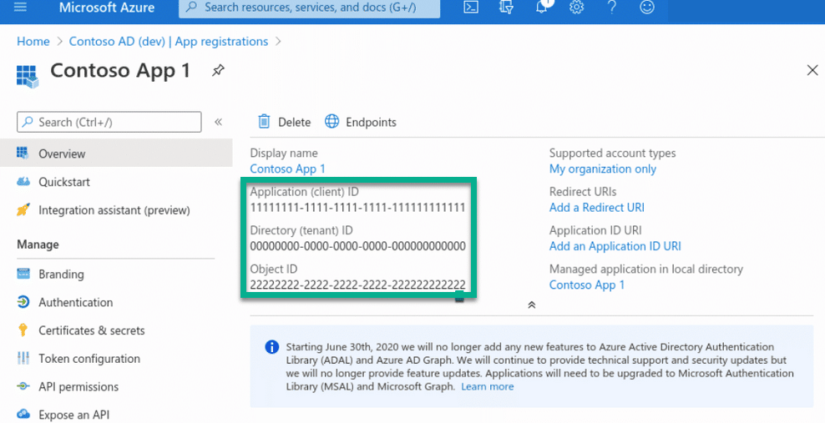The image size is (825, 423).
Task: Click the Token configuration bars icon
Action: point(23,359)
